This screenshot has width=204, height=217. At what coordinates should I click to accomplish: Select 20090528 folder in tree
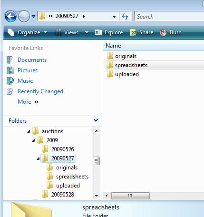pyautogui.click(x=62, y=195)
